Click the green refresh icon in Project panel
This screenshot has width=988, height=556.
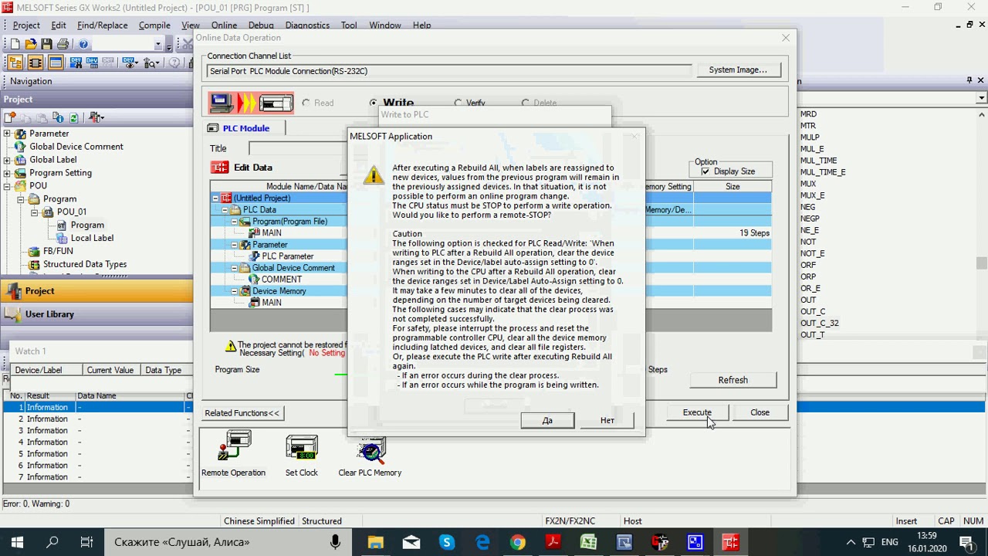click(74, 117)
